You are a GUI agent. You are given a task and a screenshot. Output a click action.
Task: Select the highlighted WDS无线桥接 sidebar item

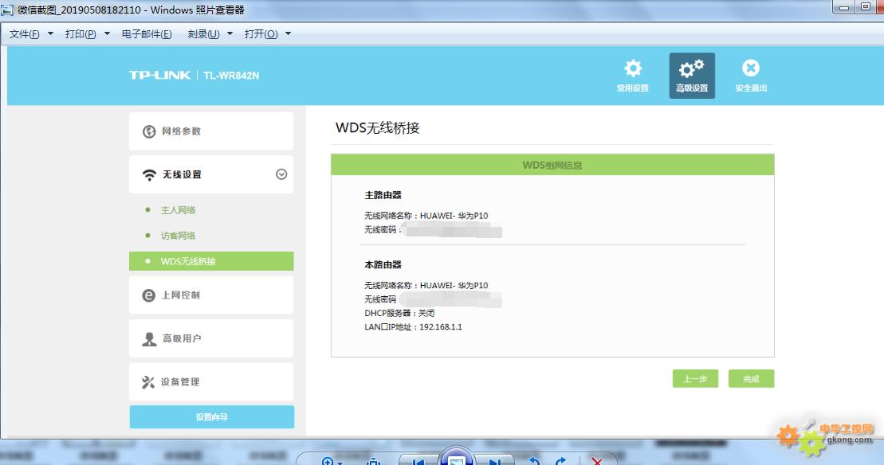(211, 261)
